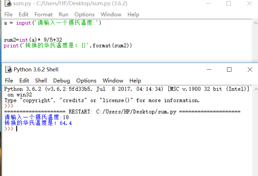This screenshot has height=176, width=258.
Task: Open Options menu in sum.py editor
Action: click(x=84, y=15)
